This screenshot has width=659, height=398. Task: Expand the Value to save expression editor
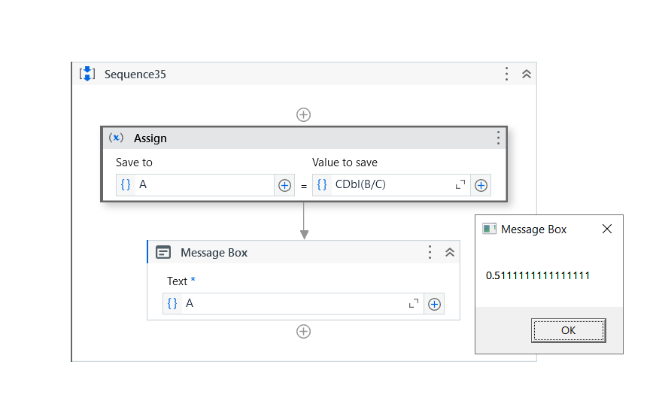click(460, 184)
